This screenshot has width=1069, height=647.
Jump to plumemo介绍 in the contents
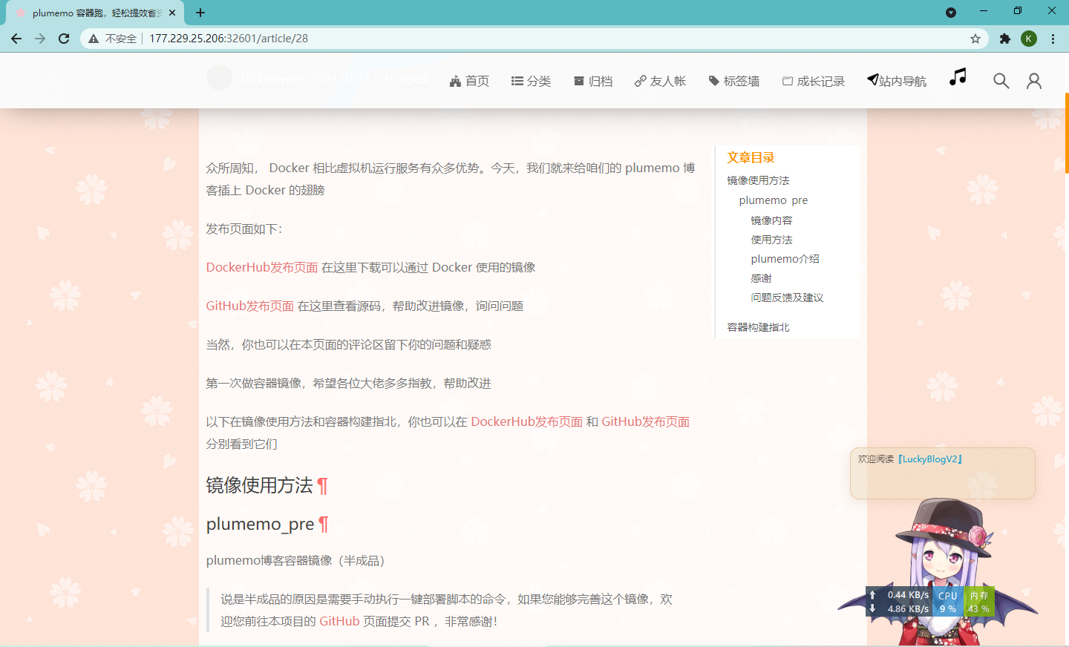785,259
